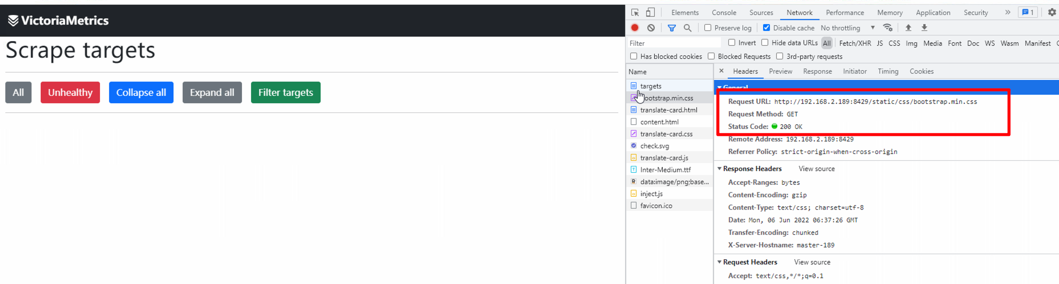
Task: Close the request details pane
Action: pyautogui.click(x=721, y=71)
